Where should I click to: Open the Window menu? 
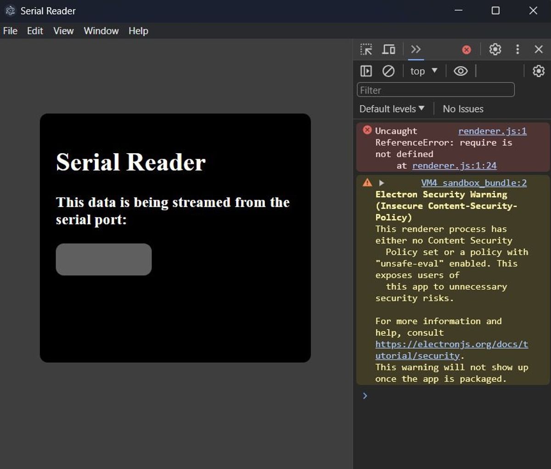[x=101, y=31]
